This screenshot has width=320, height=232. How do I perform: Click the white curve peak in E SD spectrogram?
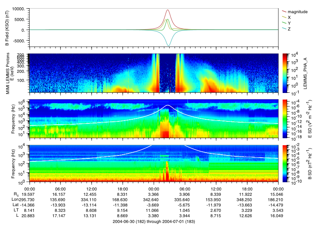coord(168,105)
